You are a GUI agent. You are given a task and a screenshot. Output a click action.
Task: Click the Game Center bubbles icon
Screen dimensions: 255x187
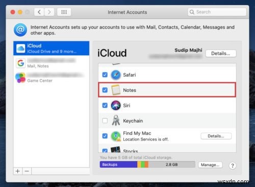click(x=20, y=78)
